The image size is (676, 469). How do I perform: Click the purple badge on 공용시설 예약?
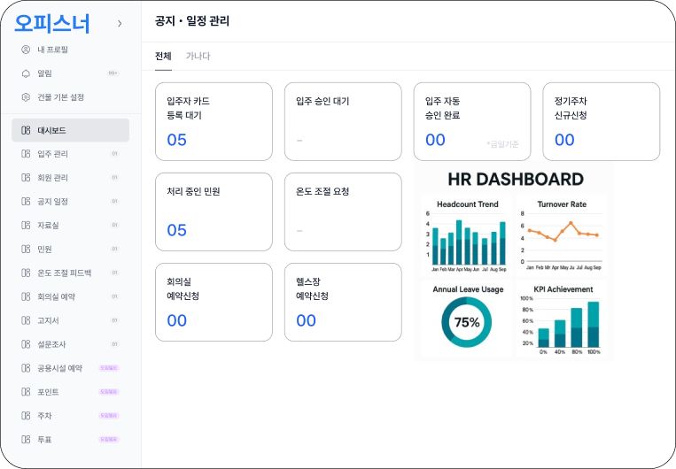pos(109,368)
